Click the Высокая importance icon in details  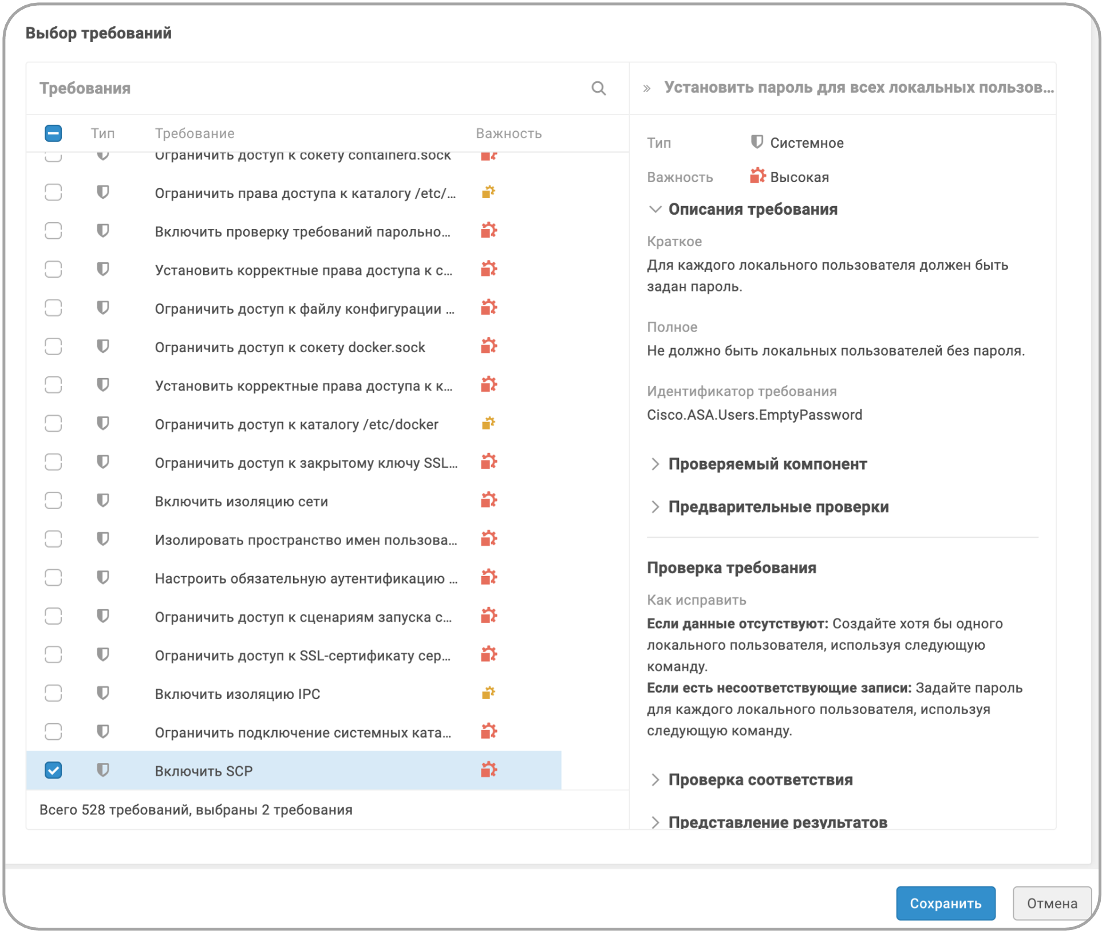pos(757,176)
